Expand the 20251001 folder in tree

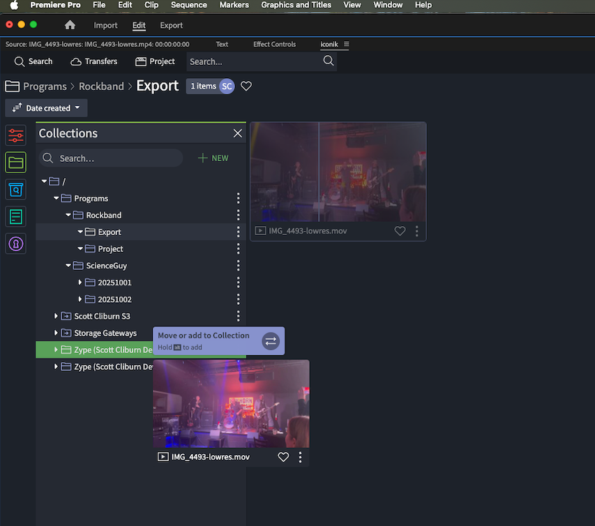pos(80,283)
